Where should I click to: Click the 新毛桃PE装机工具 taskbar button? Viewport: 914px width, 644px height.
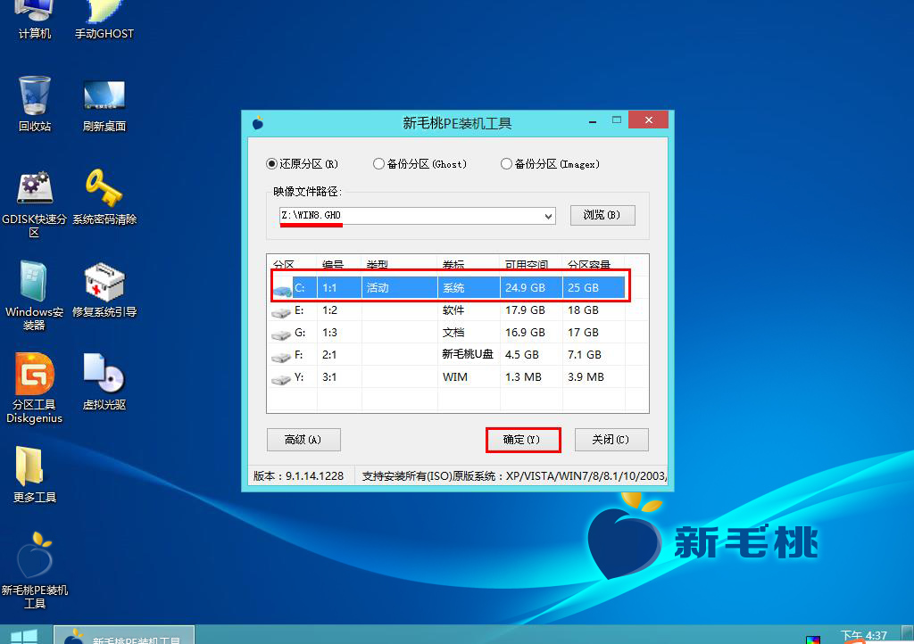[124, 635]
